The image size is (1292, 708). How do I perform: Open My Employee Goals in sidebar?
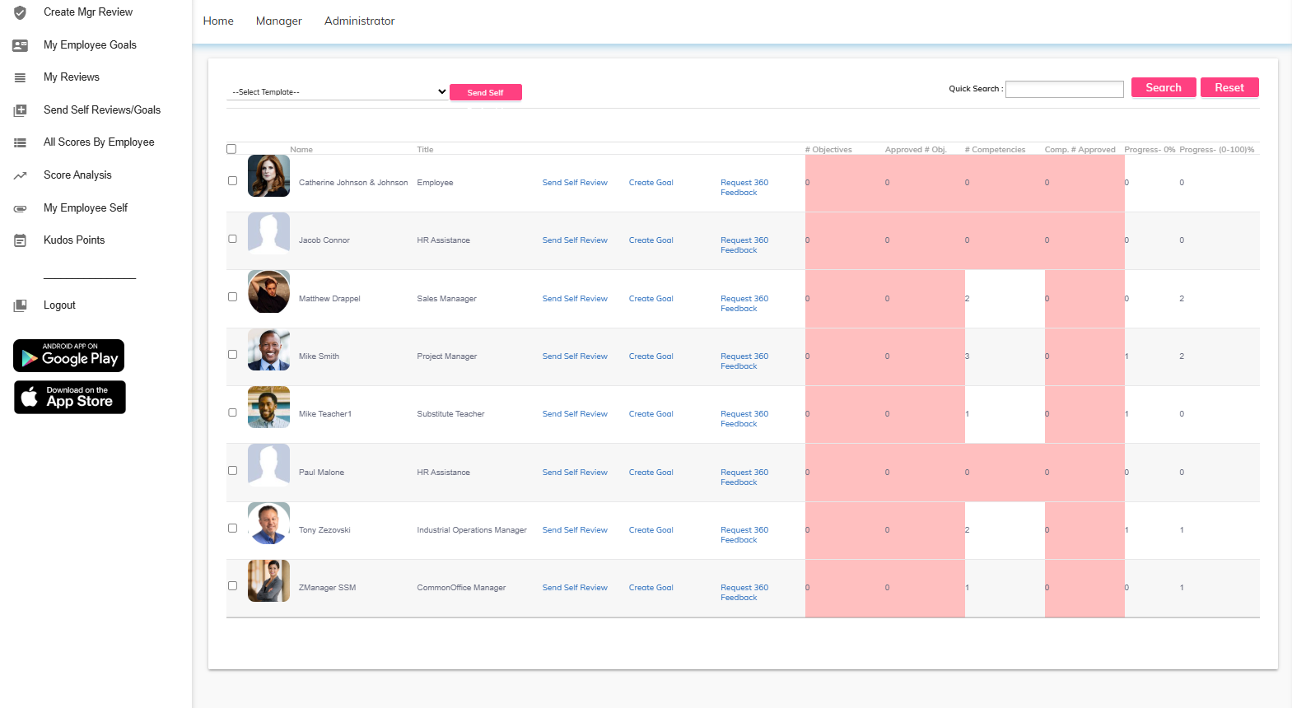[x=90, y=45]
